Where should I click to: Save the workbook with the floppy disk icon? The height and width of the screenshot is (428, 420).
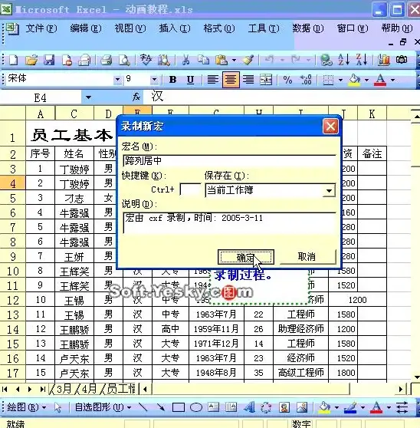click(49, 60)
